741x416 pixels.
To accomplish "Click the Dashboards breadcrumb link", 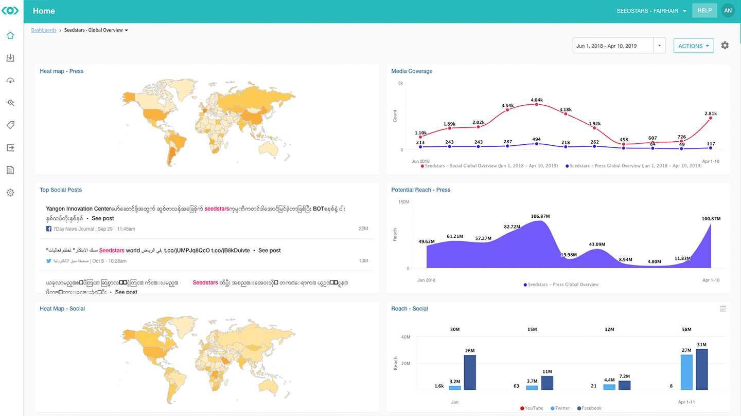I will pos(44,30).
